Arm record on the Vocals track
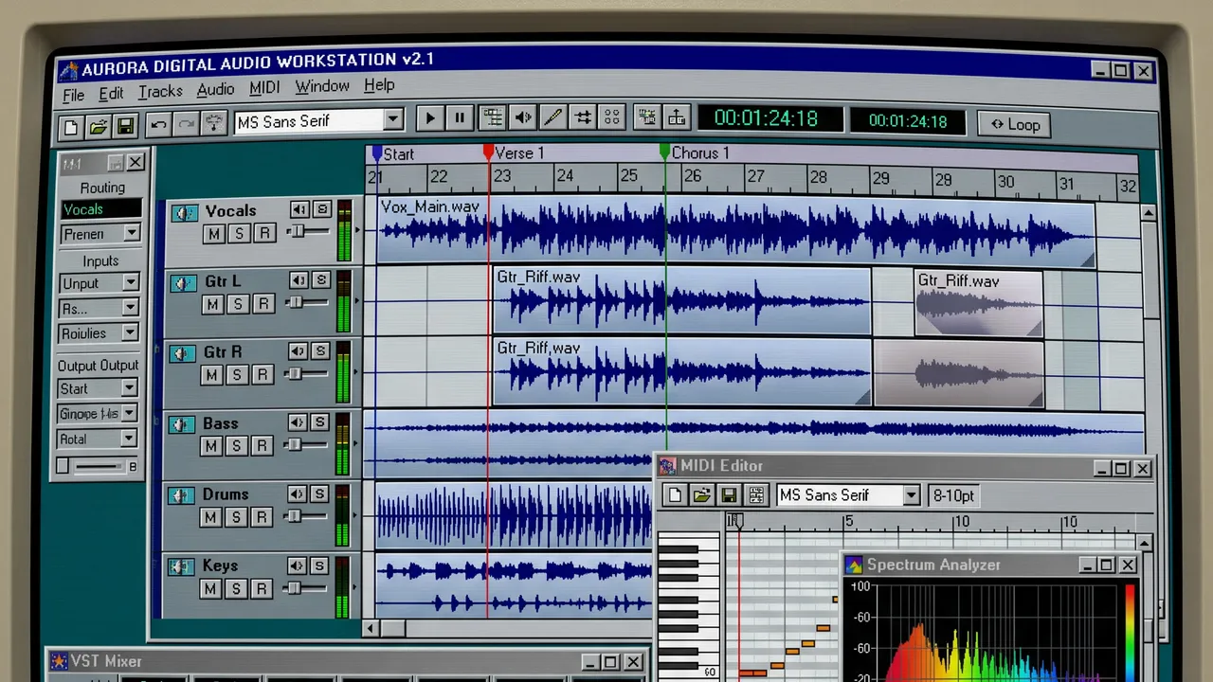Viewport: 1213px width, 682px height. (264, 233)
